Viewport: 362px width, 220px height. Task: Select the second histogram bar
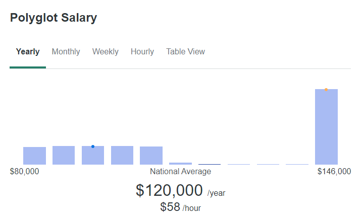(x=64, y=156)
